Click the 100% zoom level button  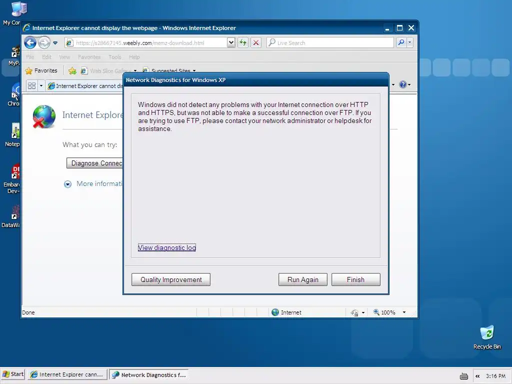pos(384,312)
